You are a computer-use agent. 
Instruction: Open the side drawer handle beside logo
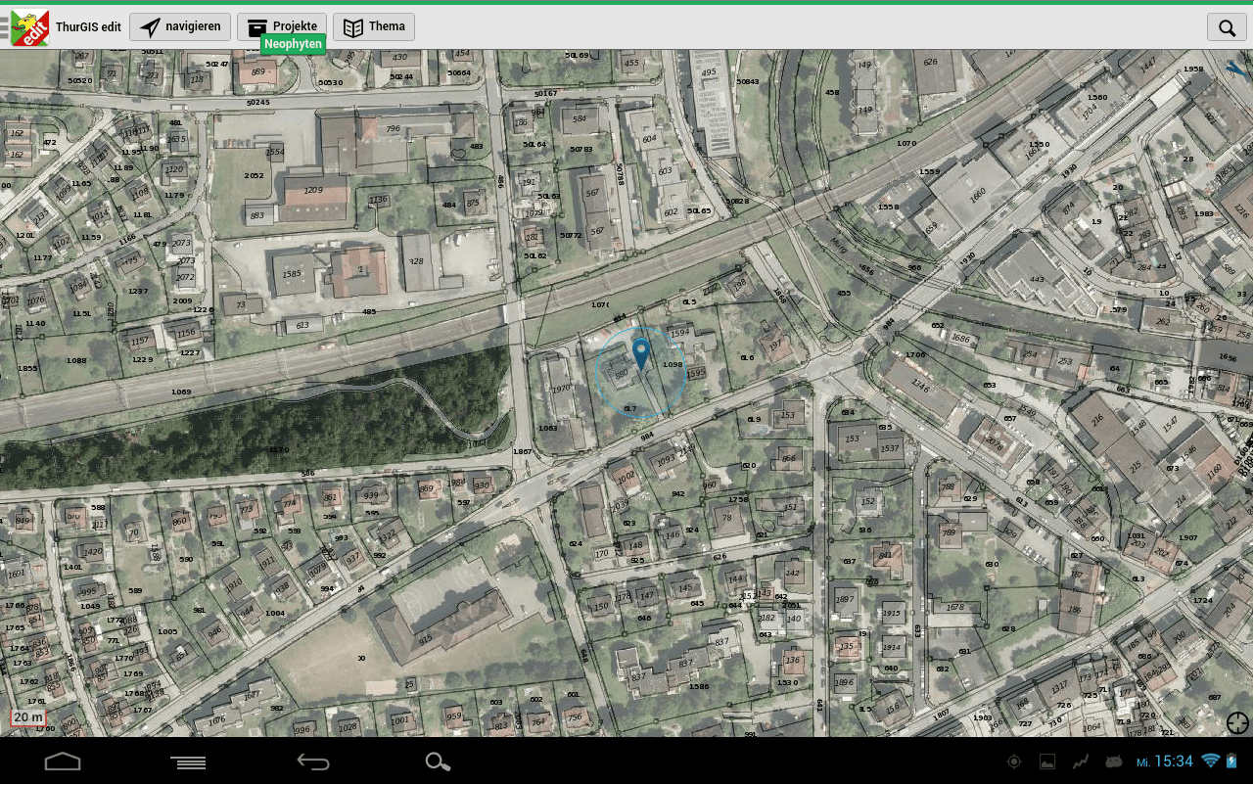5,27
